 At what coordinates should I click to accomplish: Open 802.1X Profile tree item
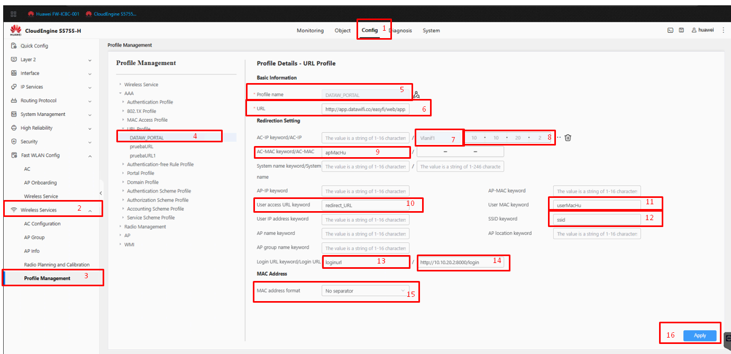coord(141,111)
